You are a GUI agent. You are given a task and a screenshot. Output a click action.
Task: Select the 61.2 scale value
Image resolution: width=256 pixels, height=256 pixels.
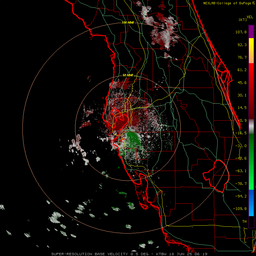[x=242, y=70]
